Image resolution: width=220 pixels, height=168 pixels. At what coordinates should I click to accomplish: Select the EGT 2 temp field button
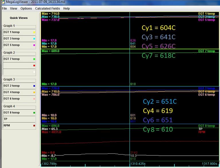click(x=19, y=86)
